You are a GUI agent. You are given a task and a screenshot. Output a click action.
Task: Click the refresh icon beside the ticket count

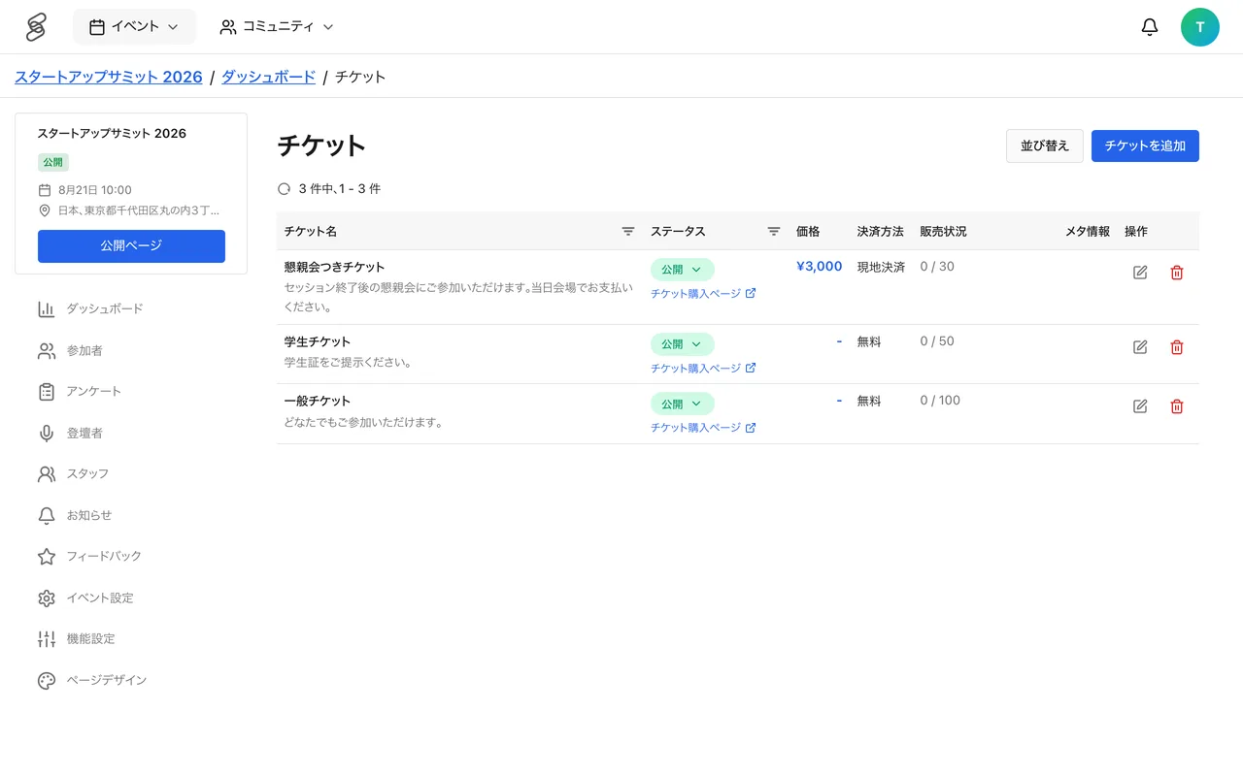click(285, 189)
